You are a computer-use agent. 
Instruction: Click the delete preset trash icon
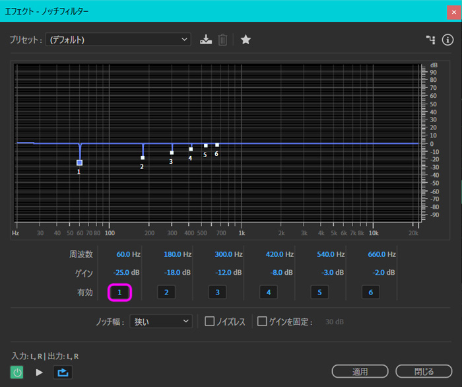tap(223, 40)
